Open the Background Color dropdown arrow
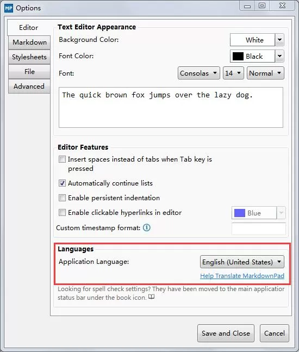Screen dimensions: 299x352 (279, 40)
